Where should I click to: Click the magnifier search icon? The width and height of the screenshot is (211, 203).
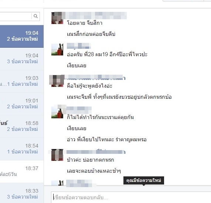tap(35, 16)
